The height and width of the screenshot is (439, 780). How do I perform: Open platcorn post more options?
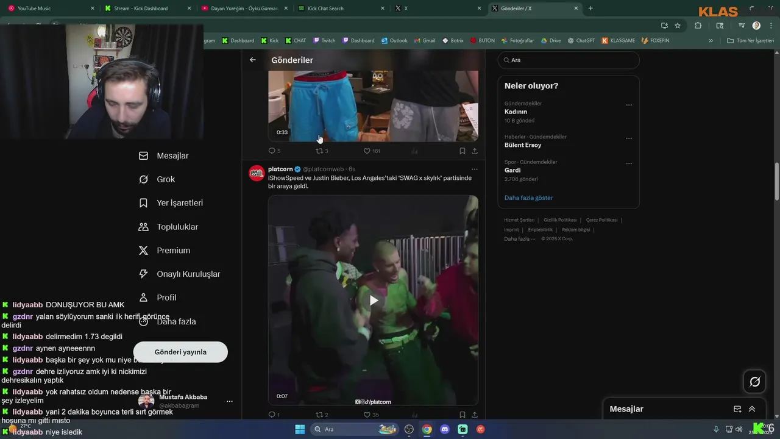[475, 170]
